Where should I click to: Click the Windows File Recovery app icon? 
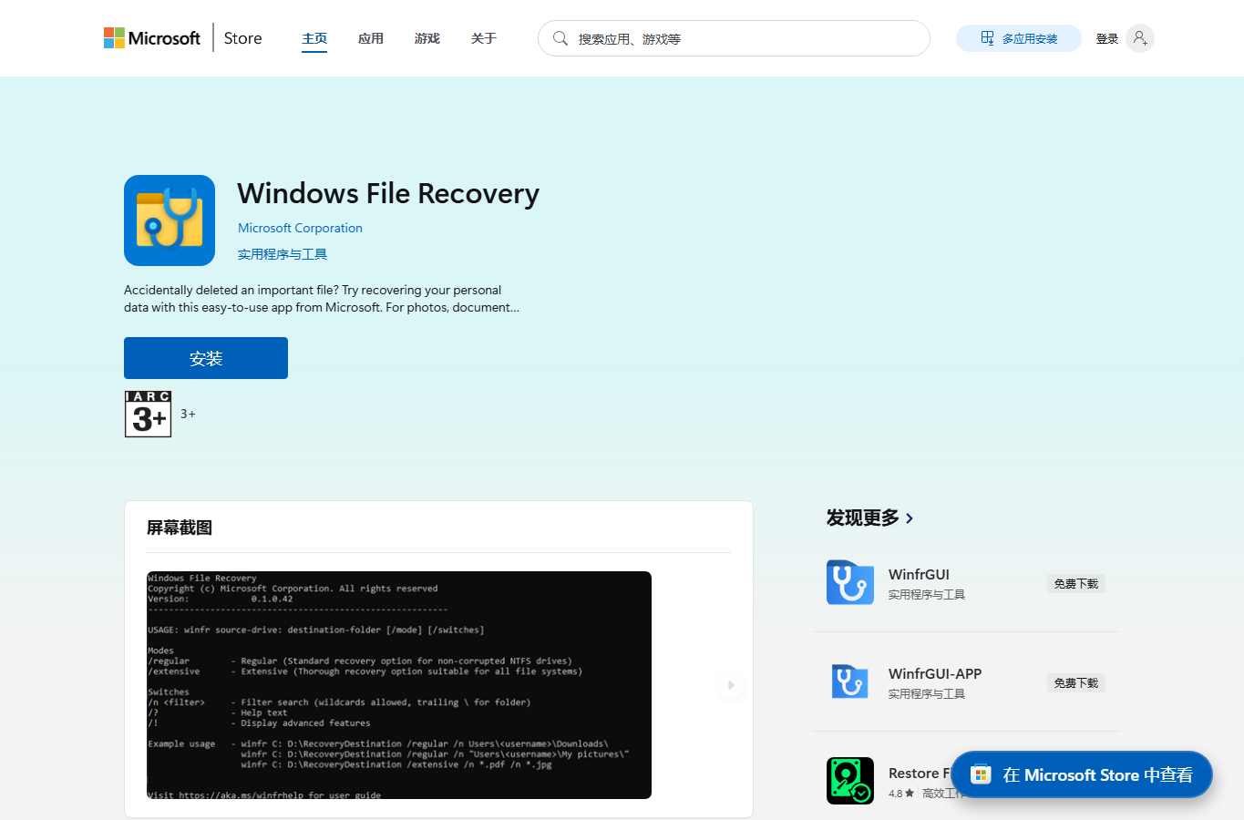tap(170, 220)
